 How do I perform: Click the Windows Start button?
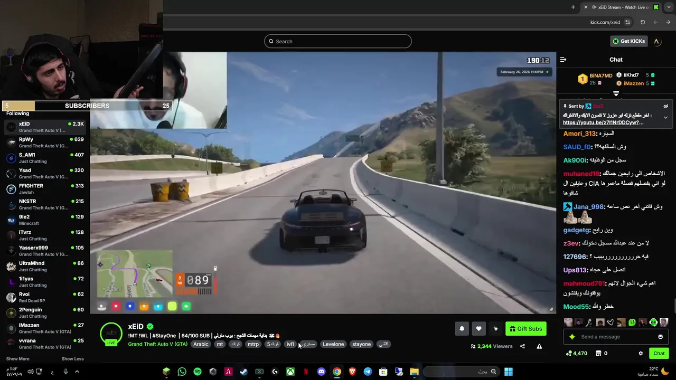[508, 372]
